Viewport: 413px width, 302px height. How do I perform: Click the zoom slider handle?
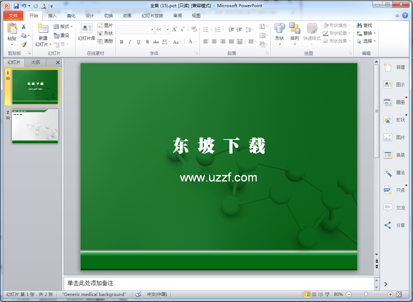pos(366,294)
